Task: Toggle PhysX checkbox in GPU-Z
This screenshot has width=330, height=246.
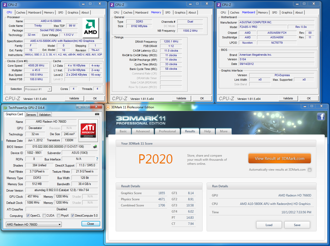Action: pos(59,216)
